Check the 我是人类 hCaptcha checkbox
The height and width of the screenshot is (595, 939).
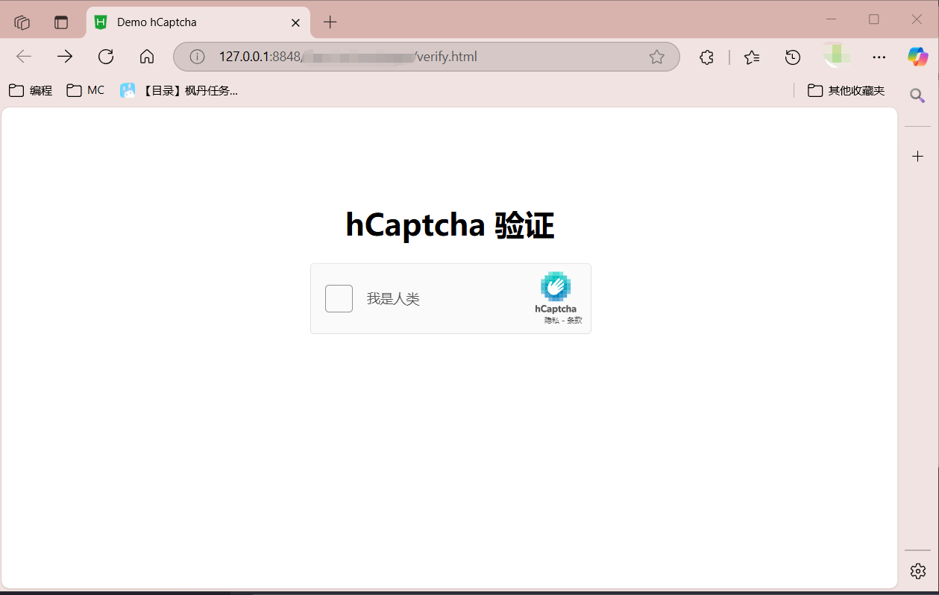pos(339,299)
